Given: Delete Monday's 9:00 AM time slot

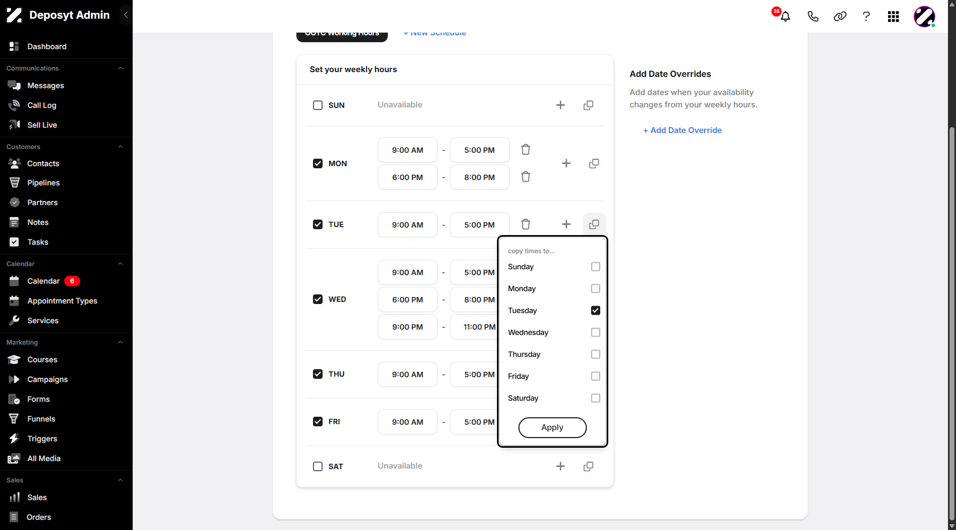Looking at the screenshot, I should coord(526,150).
